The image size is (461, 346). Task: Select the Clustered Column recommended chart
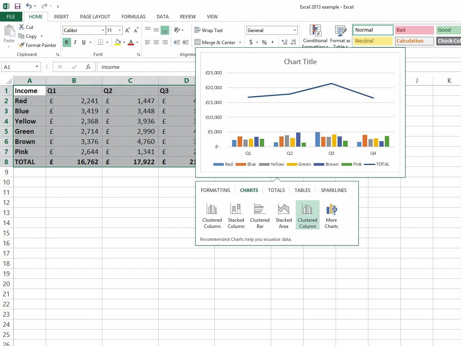click(x=212, y=215)
